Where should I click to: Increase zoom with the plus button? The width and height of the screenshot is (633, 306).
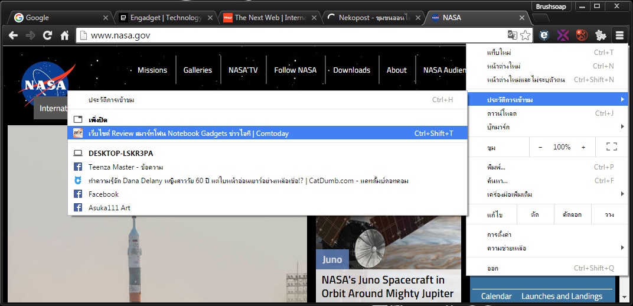(583, 147)
